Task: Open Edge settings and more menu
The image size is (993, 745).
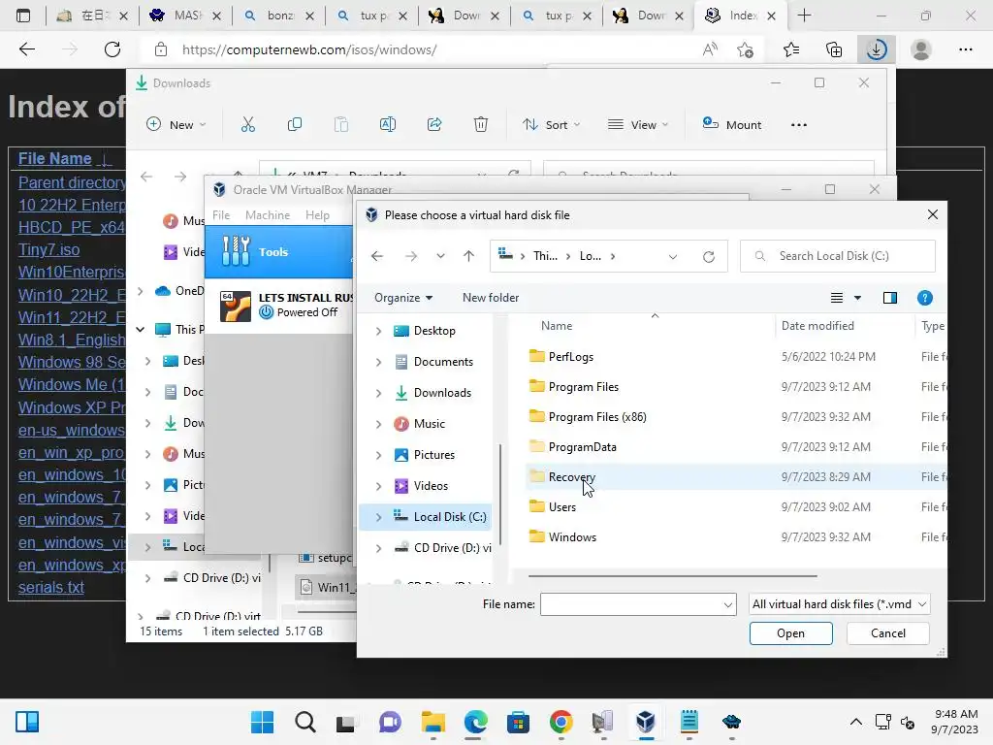Action: (966, 49)
